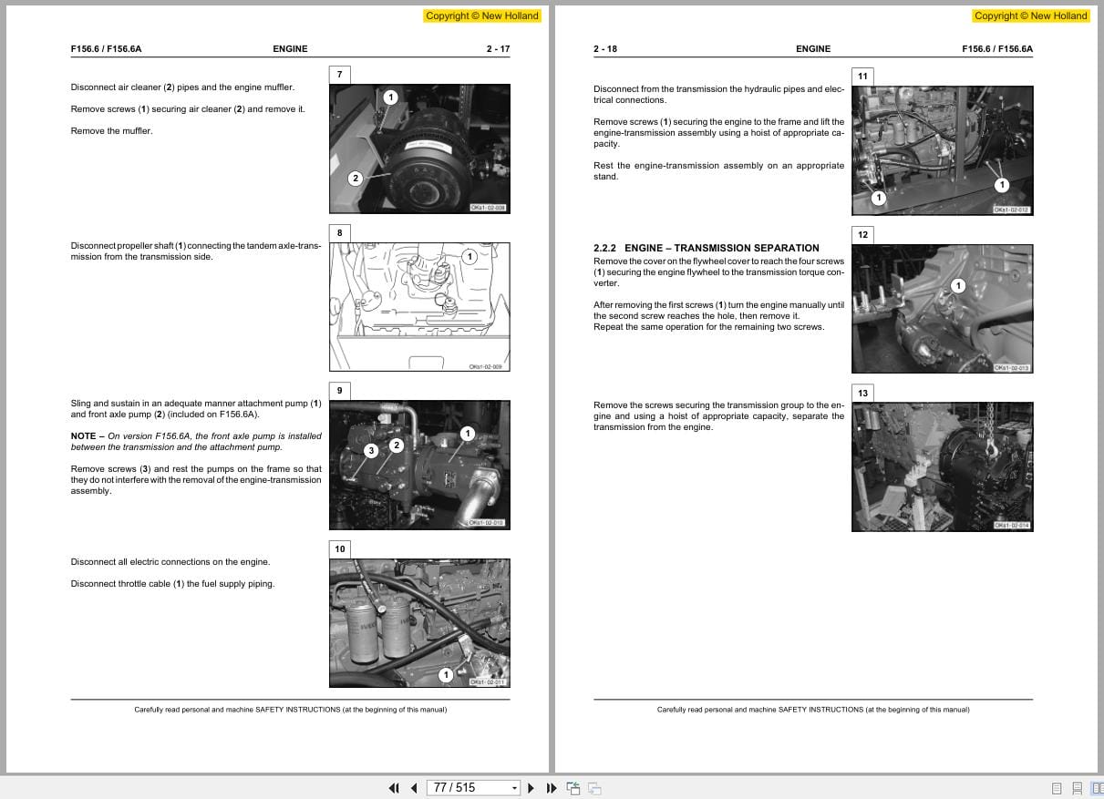This screenshot has width=1104, height=799.
Task: Switch to continuous scrolling page view
Action: (x=1077, y=788)
